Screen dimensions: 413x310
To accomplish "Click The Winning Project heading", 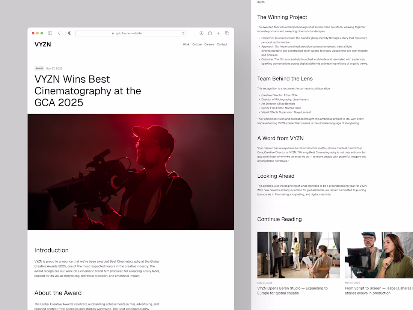I will tap(282, 17).
